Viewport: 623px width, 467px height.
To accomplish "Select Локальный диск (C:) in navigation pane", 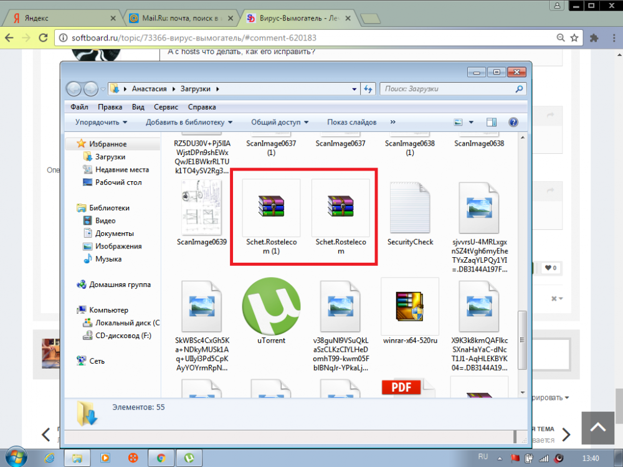I will [126, 323].
